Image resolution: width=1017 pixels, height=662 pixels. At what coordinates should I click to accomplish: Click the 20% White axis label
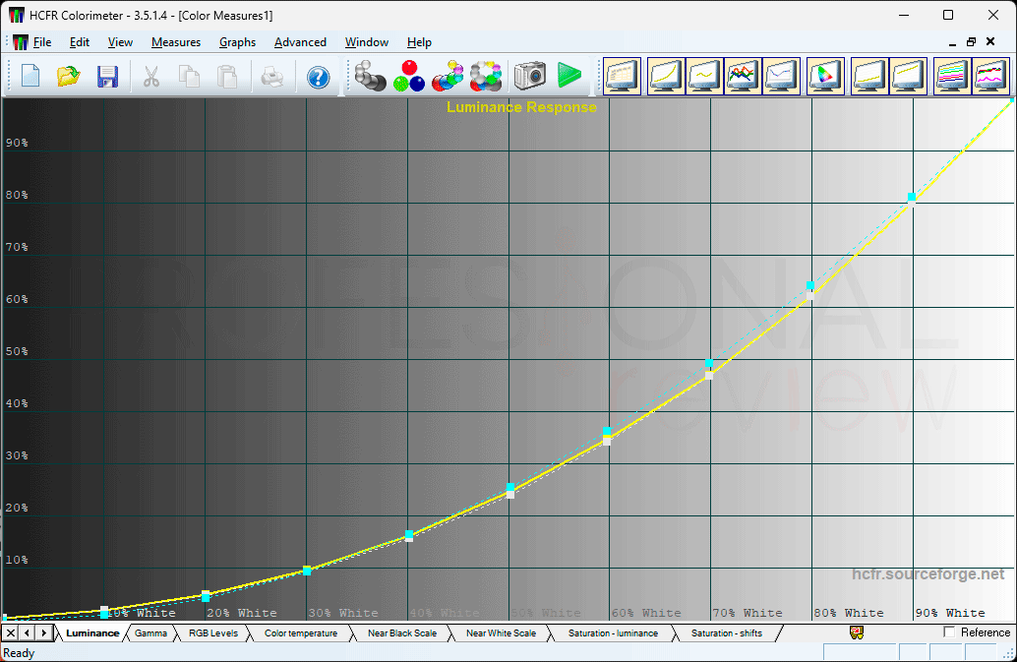[242, 613]
